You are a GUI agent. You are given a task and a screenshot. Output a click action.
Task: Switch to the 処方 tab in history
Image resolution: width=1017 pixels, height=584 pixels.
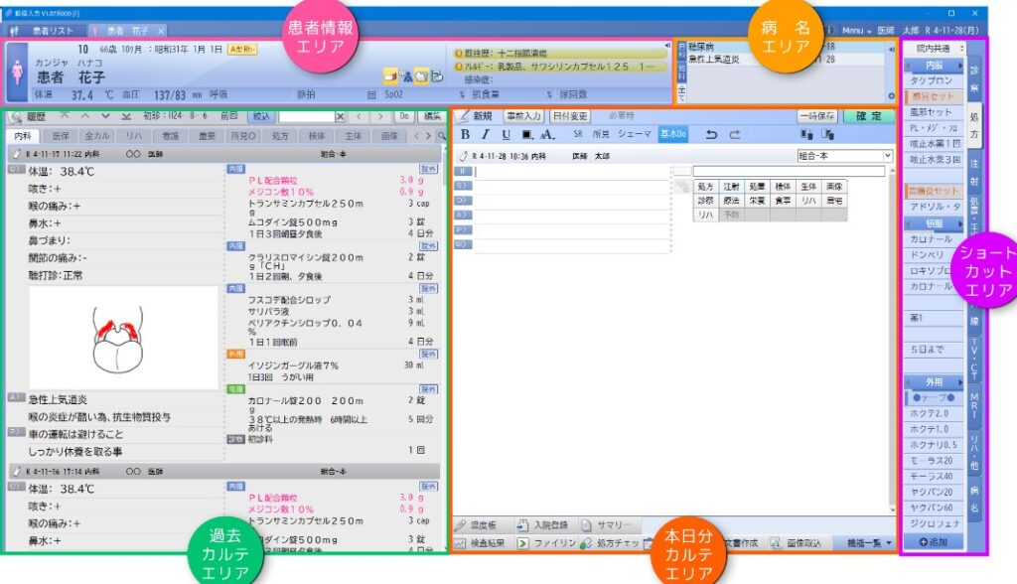(x=280, y=135)
